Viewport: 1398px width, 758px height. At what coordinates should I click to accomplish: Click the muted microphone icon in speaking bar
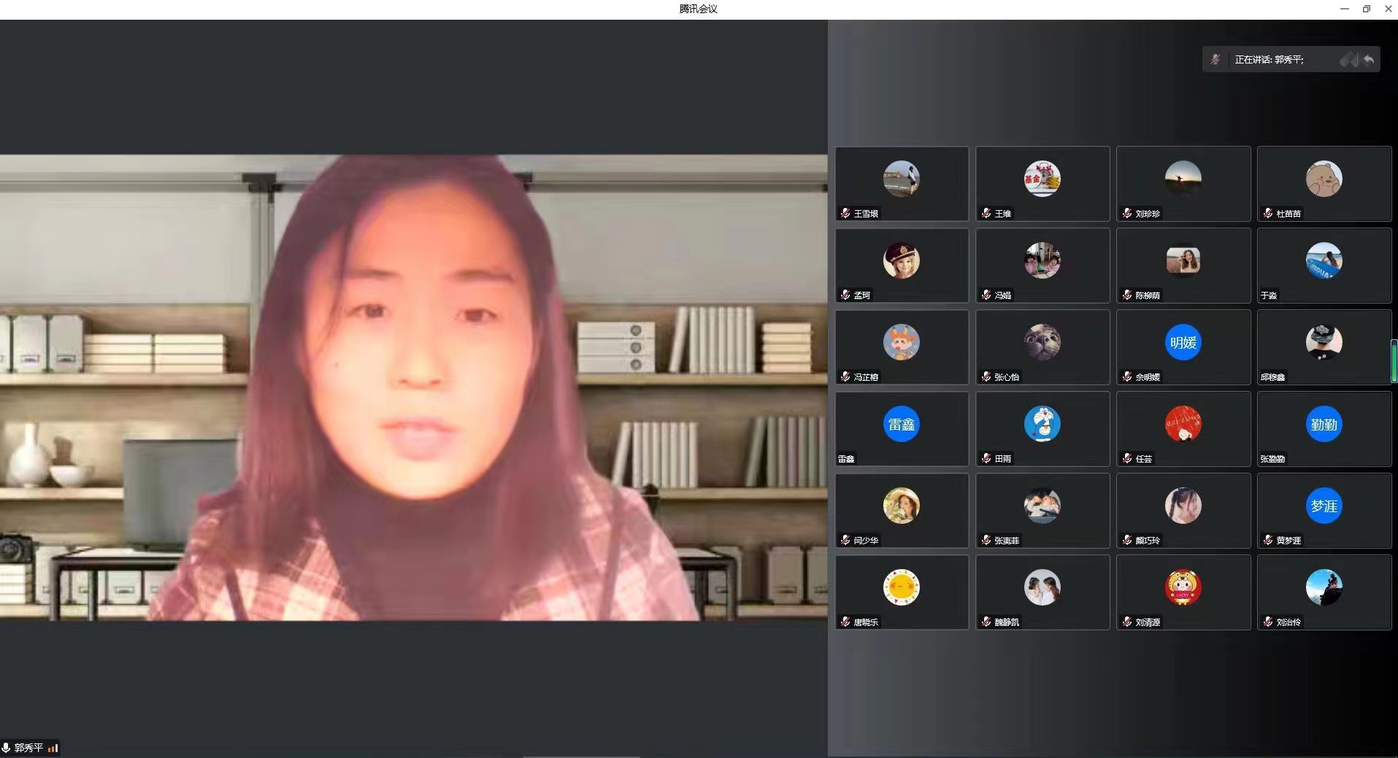[x=1215, y=60]
